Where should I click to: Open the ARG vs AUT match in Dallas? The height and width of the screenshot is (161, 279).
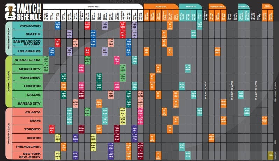(111, 95)
